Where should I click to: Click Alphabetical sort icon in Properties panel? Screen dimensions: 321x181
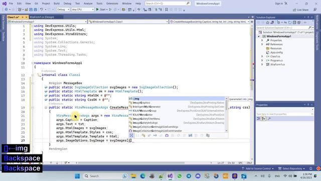(263, 119)
